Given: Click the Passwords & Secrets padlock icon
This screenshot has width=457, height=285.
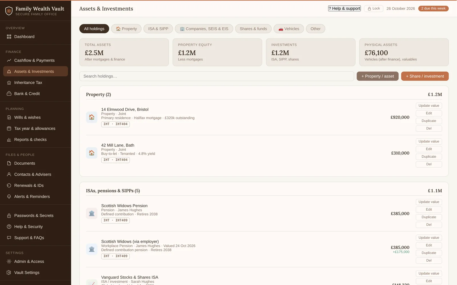Looking at the screenshot, I should click(9, 216).
